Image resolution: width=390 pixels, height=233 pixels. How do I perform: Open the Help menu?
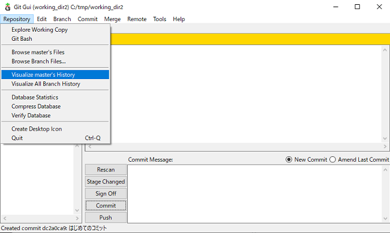click(179, 19)
